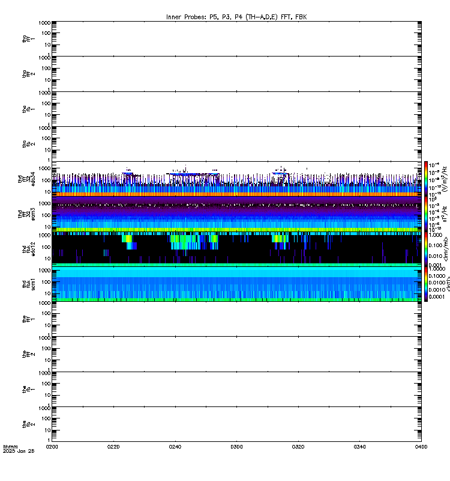Click the 'thd fff 32 scm3' panel label
The width and height of the screenshot is (450, 481).
tap(26, 214)
